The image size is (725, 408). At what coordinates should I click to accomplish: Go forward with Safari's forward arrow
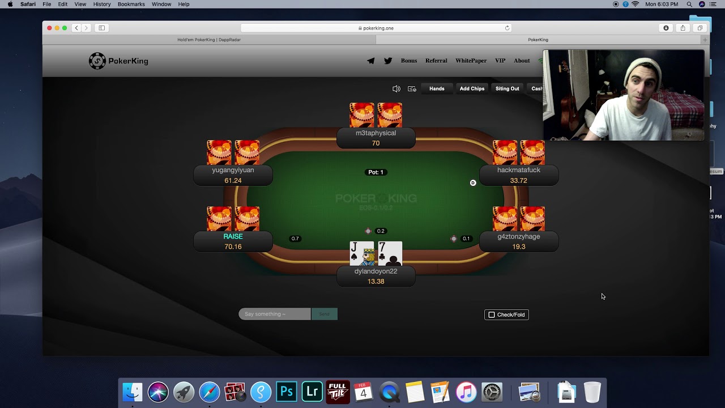click(86, 28)
